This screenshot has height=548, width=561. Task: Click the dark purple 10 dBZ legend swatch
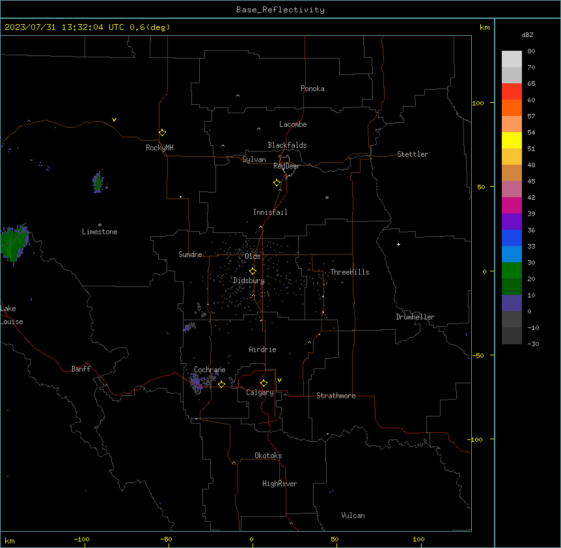click(512, 303)
